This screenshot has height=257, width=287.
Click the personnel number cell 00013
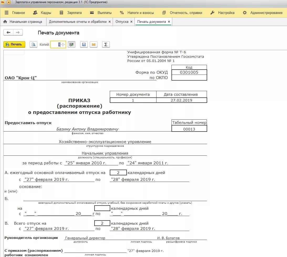pos(189,129)
